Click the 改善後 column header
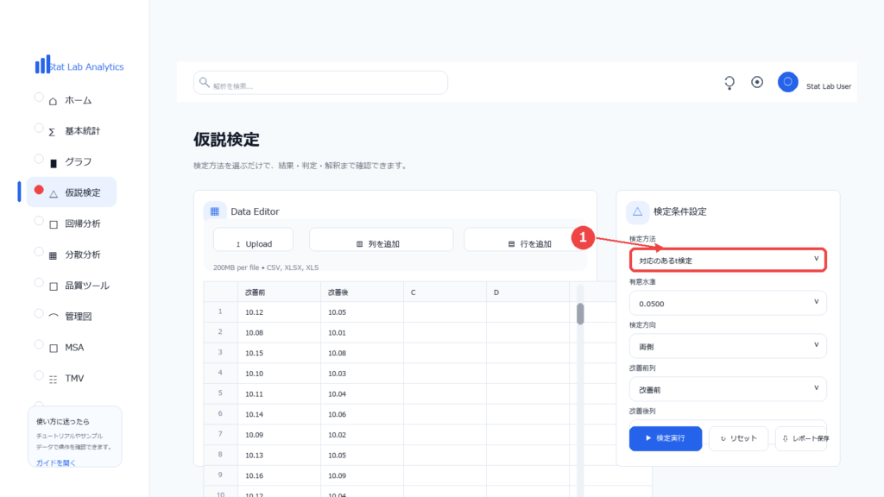Screen dimensions: 884x497 [362, 292]
